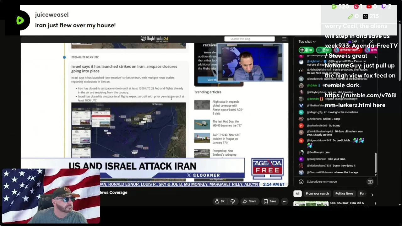Open The last Mad Dog MD-95 article
The width and height of the screenshot is (402, 226).
pos(227,123)
